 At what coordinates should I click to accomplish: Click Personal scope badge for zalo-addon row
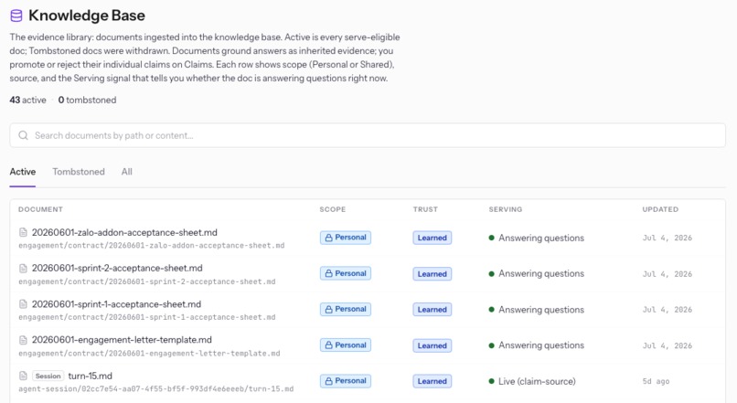pyautogui.click(x=346, y=238)
